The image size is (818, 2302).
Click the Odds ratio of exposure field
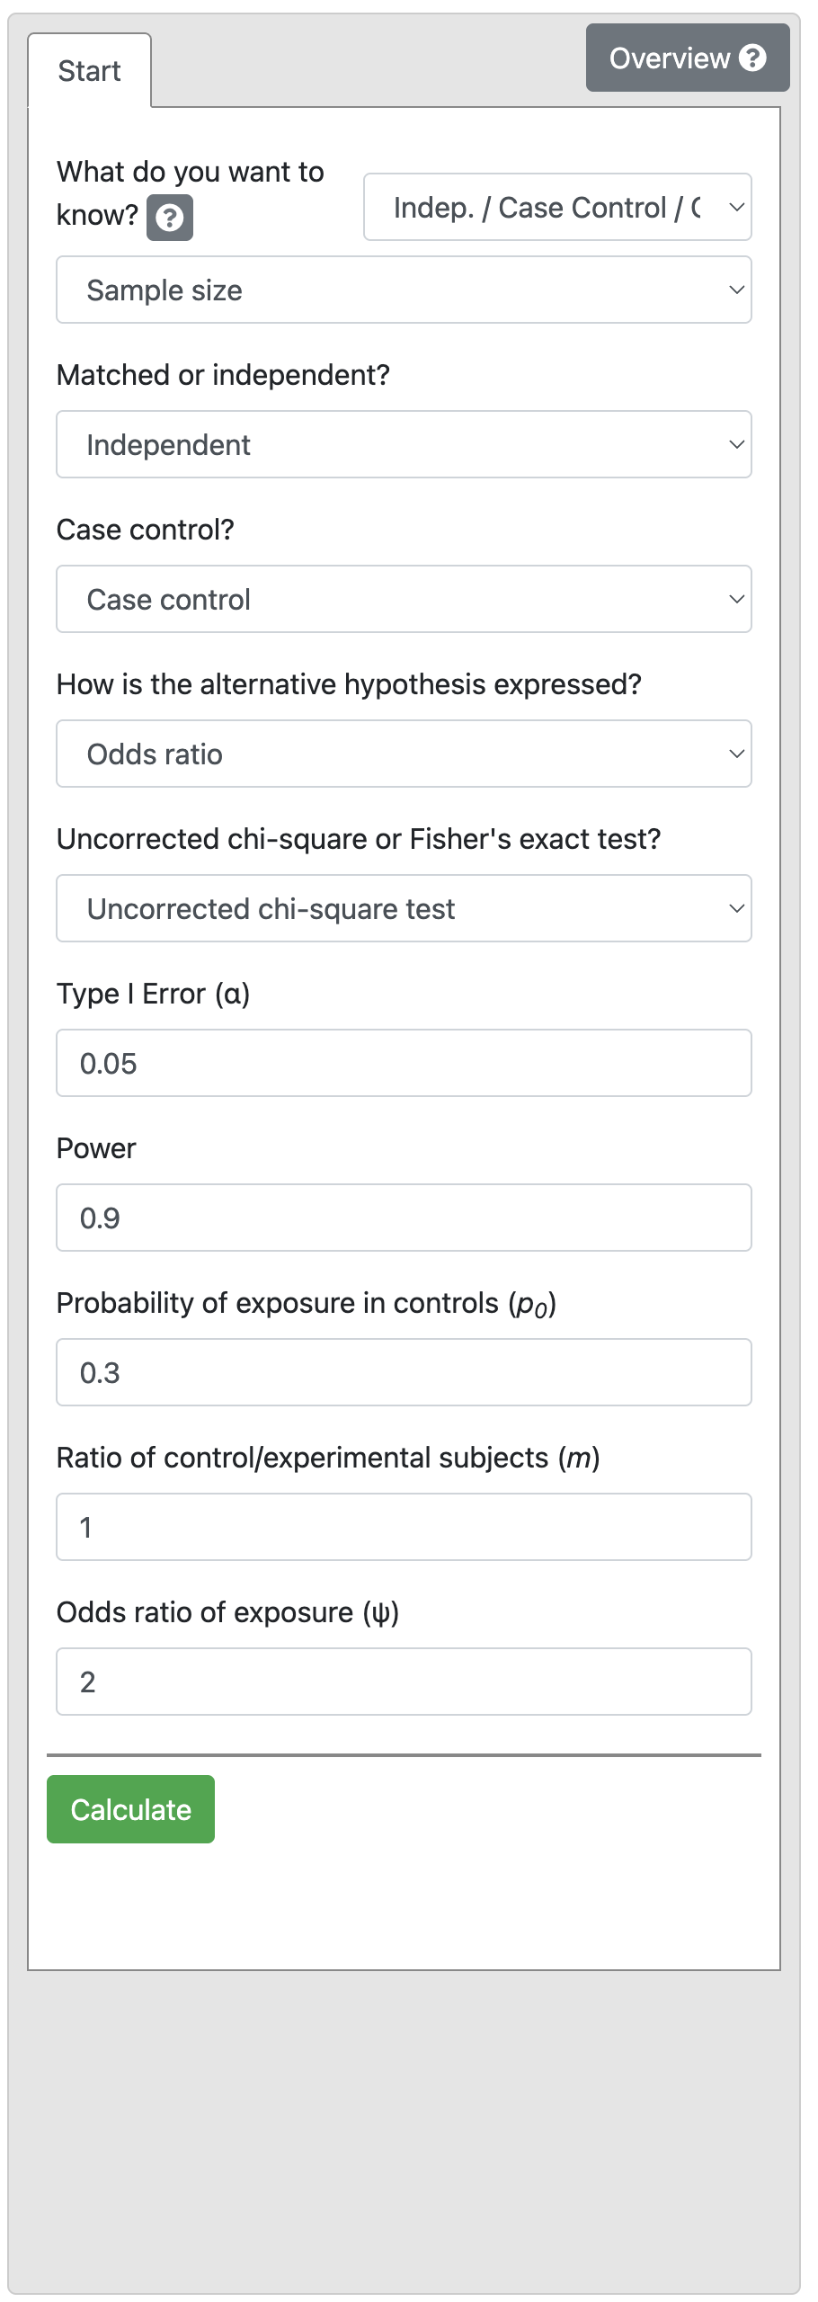[x=403, y=1682]
